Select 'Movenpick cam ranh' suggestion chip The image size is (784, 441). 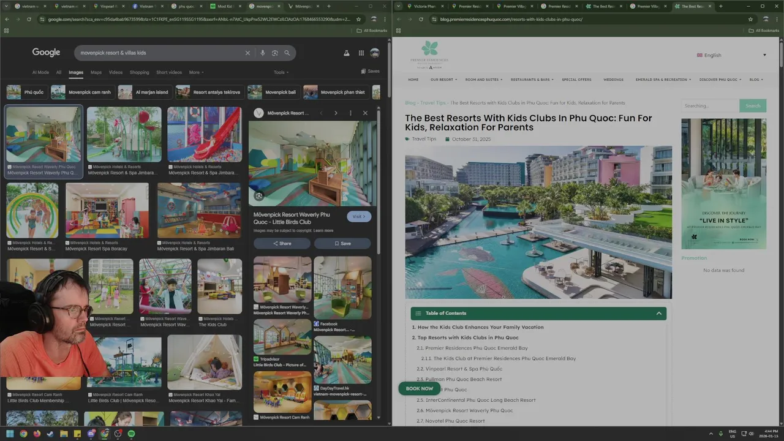83,92
